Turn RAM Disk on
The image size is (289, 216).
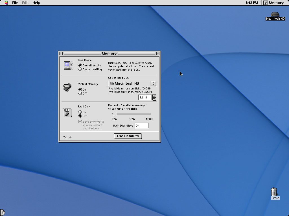(80, 112)
